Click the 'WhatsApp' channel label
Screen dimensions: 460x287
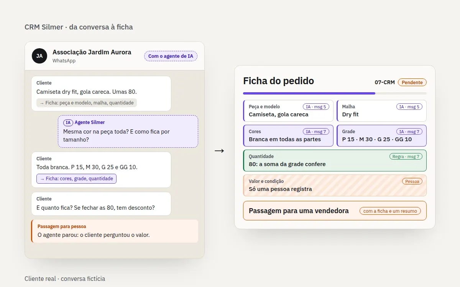64,61
